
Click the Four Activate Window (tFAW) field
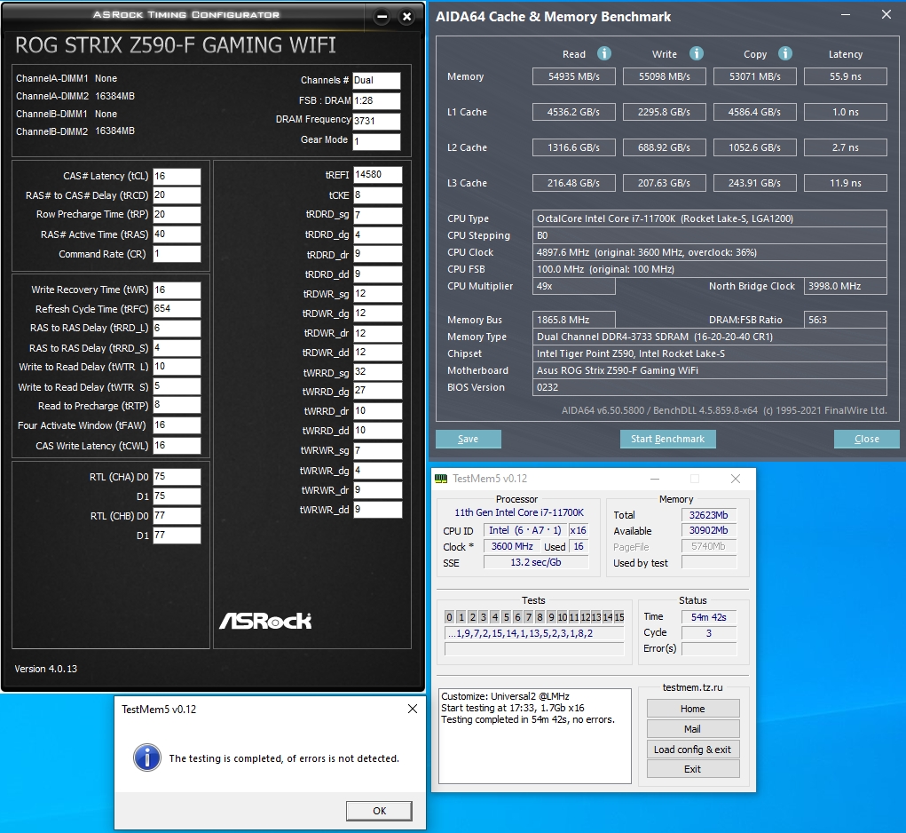tap(177, 424)
